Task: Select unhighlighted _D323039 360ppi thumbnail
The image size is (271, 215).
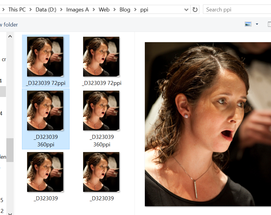Action: pyautogui.click(x=101, y=111)
